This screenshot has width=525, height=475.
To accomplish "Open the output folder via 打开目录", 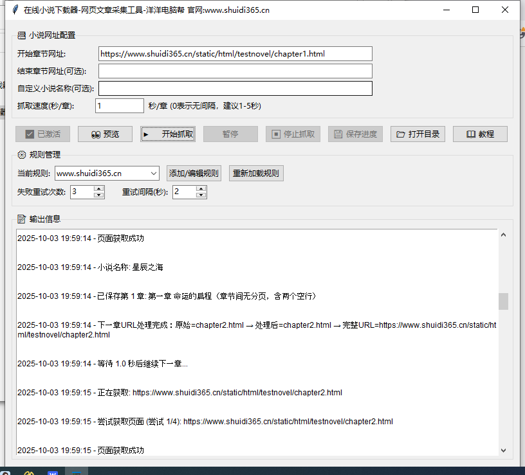I will coord(418,134).
